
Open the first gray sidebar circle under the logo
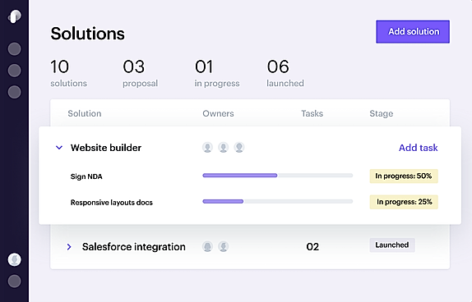pyautogui.click(x=14, y=49)
